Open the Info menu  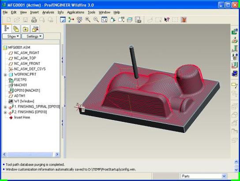pyautogui.click(x=60, y=12)
